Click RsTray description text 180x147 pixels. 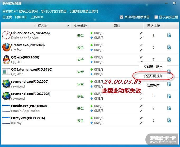click(16, 123)
